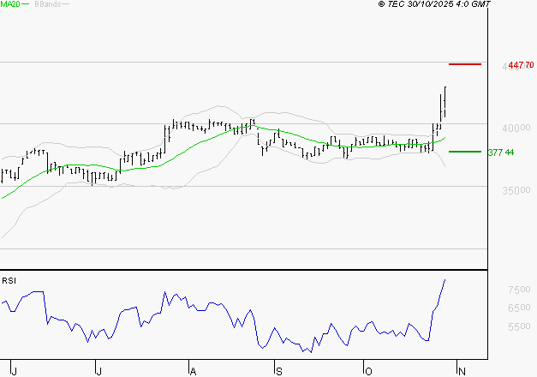The image size is (537, 377).
Task: Click the BBands legend label
Action: pyautogui.click(x=48, y=4)
